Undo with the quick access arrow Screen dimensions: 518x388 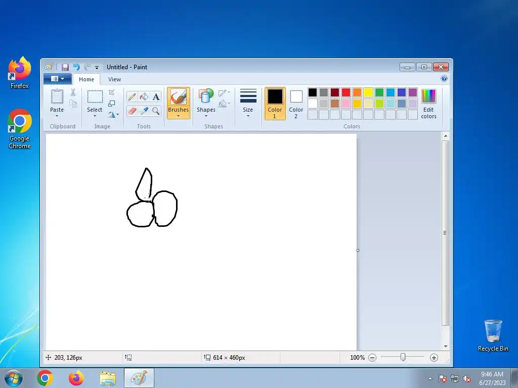tap(76, 67)
